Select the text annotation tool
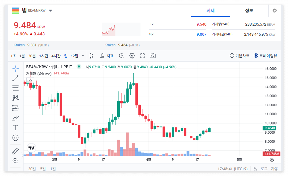This screenshot has width=288, height=176. 16,128
